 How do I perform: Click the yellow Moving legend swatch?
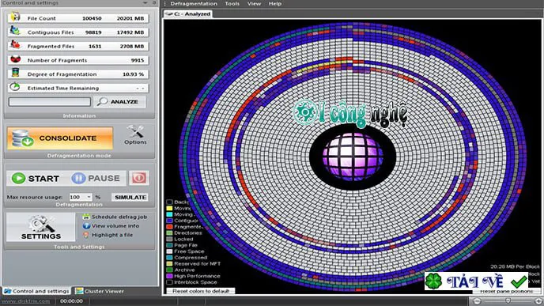point(169,208)
